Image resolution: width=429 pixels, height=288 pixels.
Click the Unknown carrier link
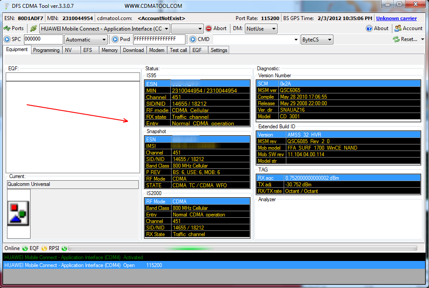tap(396, 18)
